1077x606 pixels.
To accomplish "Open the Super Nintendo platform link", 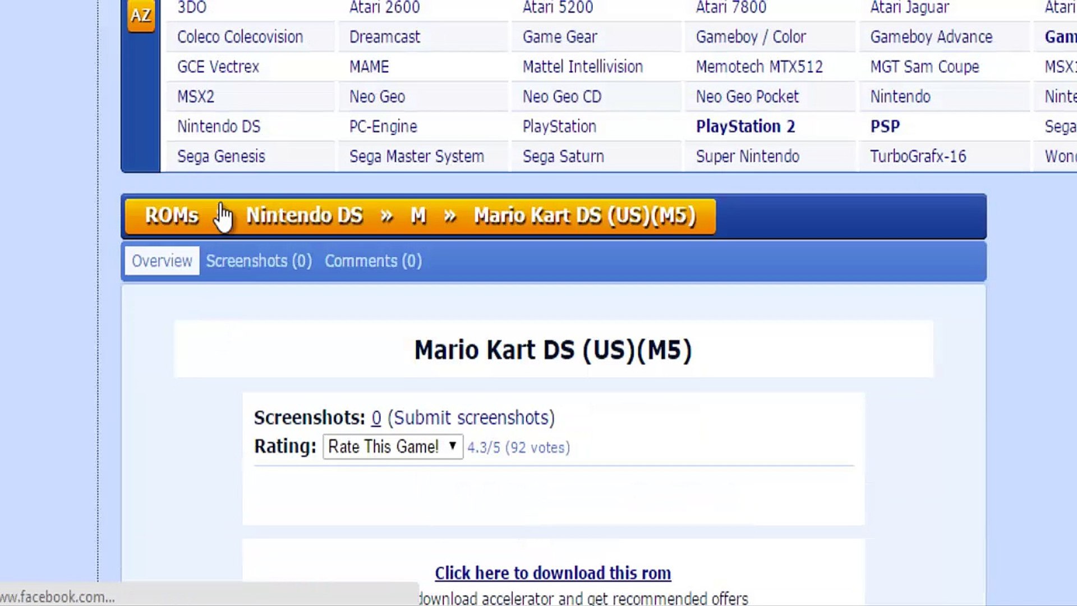I will [x=747, y=156].
